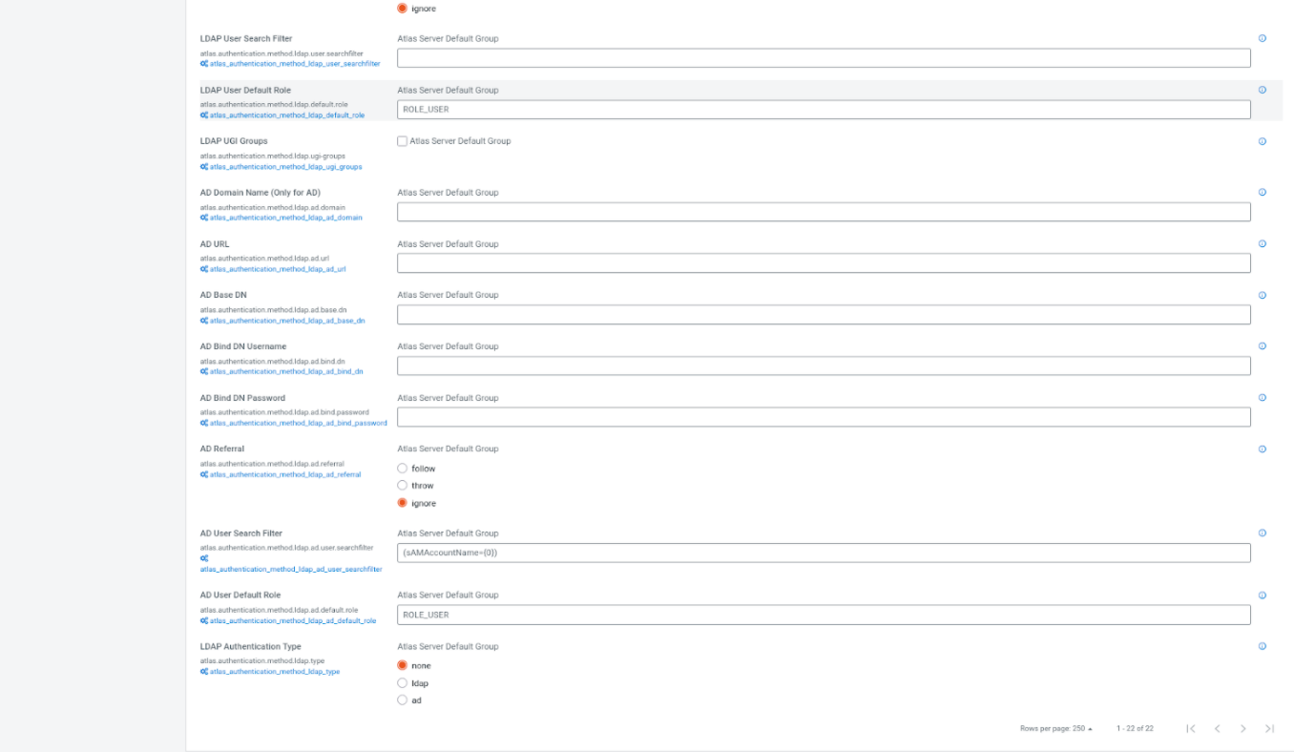1294x752 pixels.
Task: Click the AD Domain Name input field
Action: pos(823,212)
